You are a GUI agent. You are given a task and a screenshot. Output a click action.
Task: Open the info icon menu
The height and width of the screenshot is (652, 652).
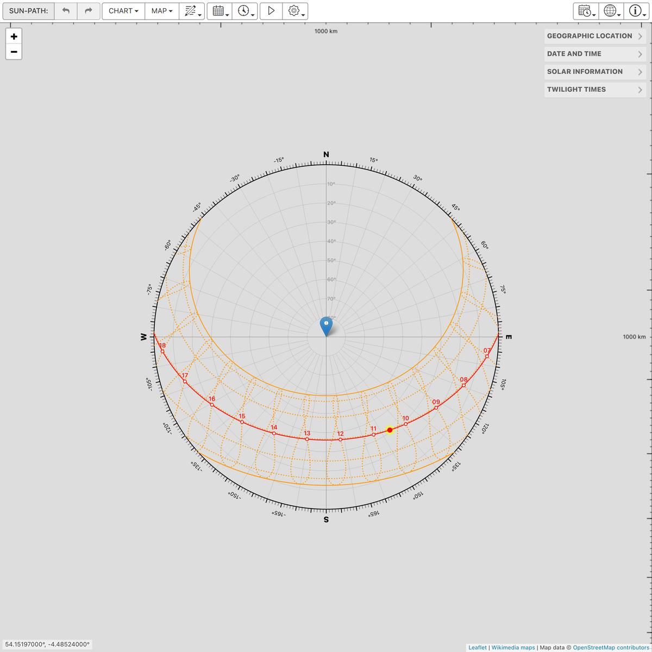636,11
